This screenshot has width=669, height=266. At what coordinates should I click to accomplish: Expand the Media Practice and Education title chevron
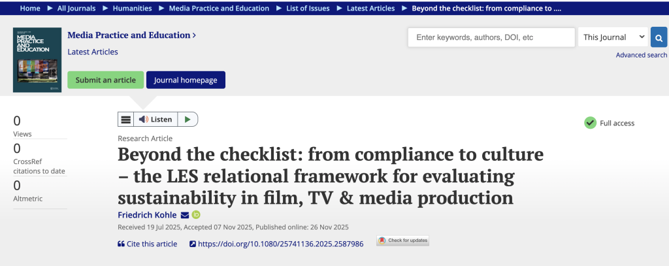pyautogui.click(x=194, y=35)
